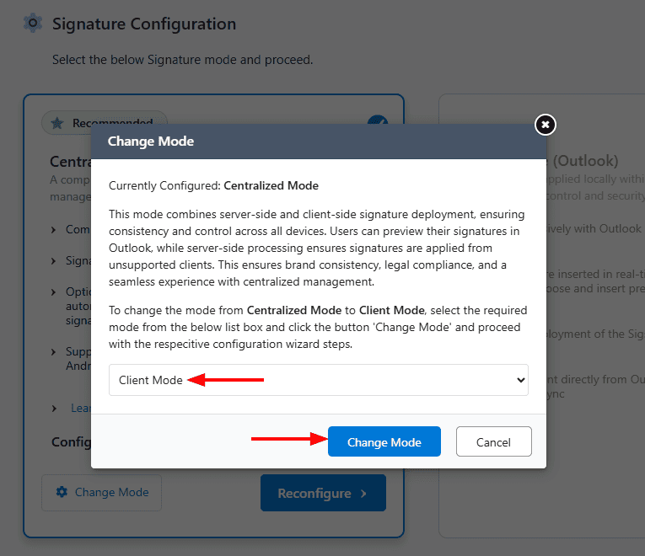The height and width of the screenshot is (556, 645).
Task: Open the Client Mode dropdown list
Action: point(318,380)
